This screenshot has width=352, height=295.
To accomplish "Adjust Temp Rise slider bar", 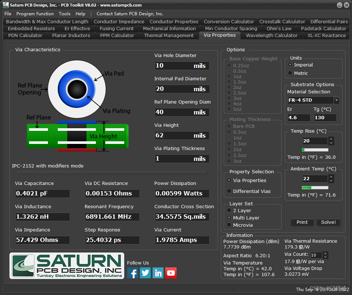I will (315, 150).
